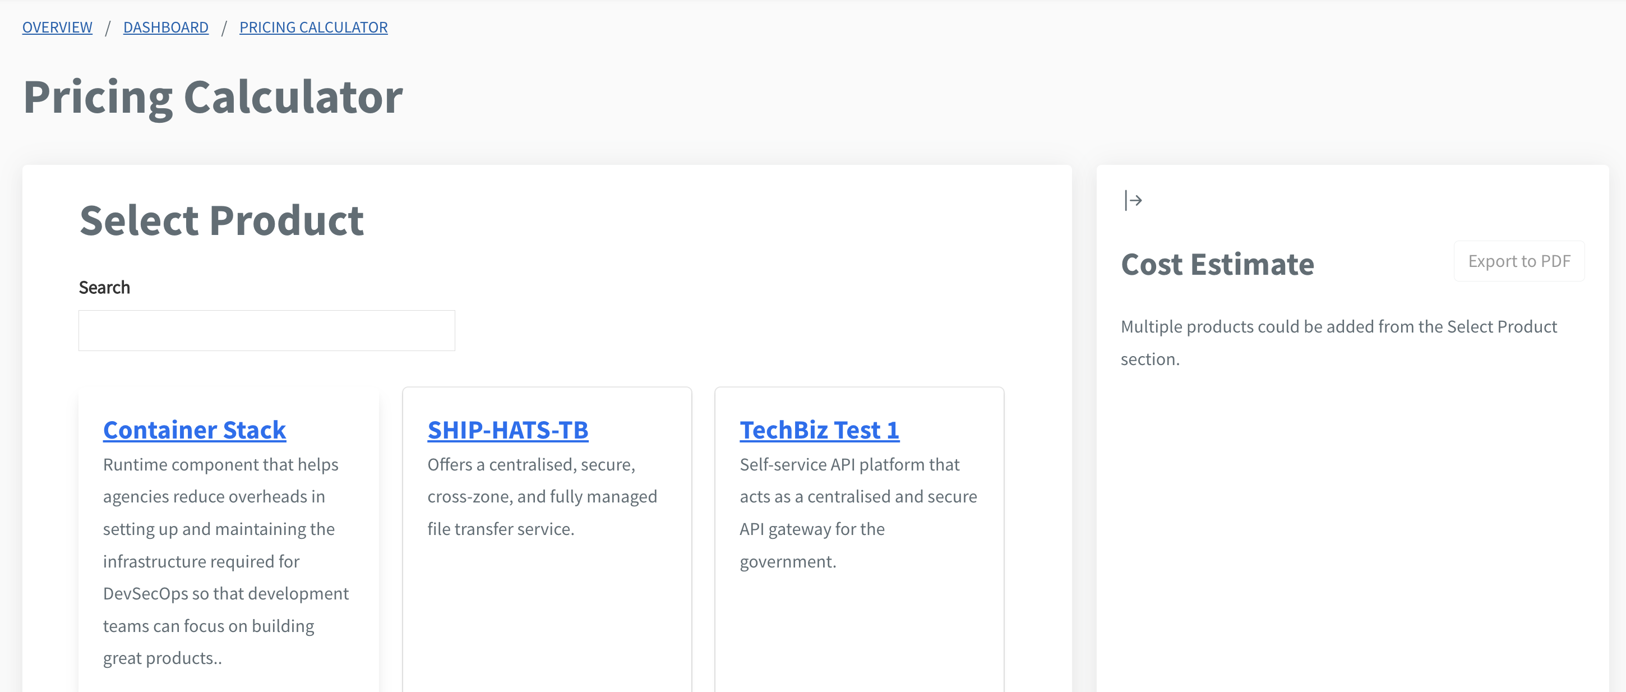Click the Select Product section heading
This screenshot has width=1626, height=692.
point(221,220)
